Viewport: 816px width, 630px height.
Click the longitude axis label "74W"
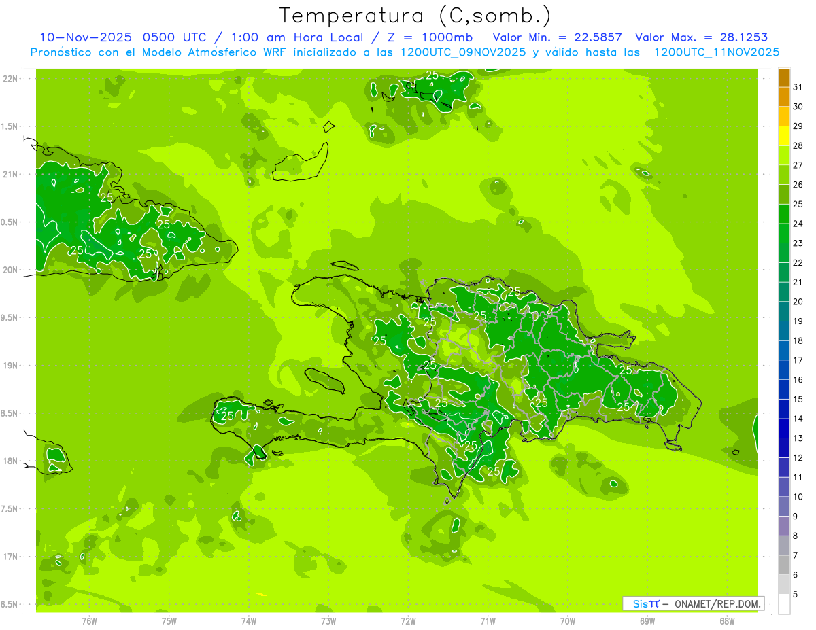click(249, 621)
